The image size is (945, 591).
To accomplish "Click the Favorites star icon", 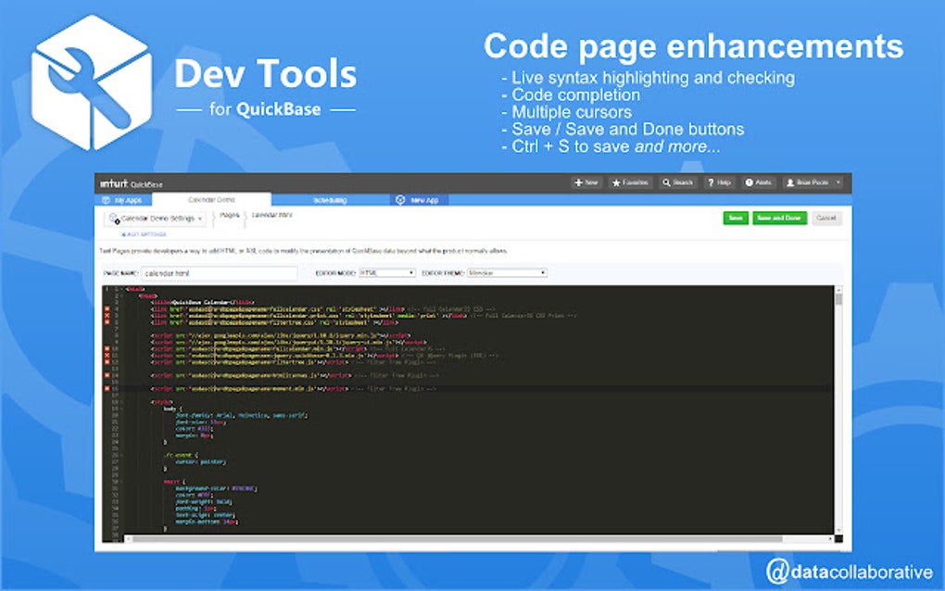I will [x=616, y=182].
